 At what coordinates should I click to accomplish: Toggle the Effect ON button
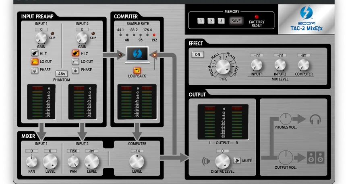197,55
